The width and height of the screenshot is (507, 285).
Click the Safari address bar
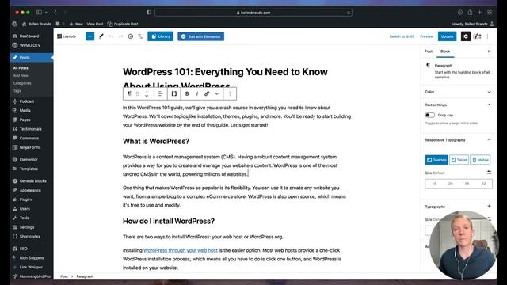(253, 13)
